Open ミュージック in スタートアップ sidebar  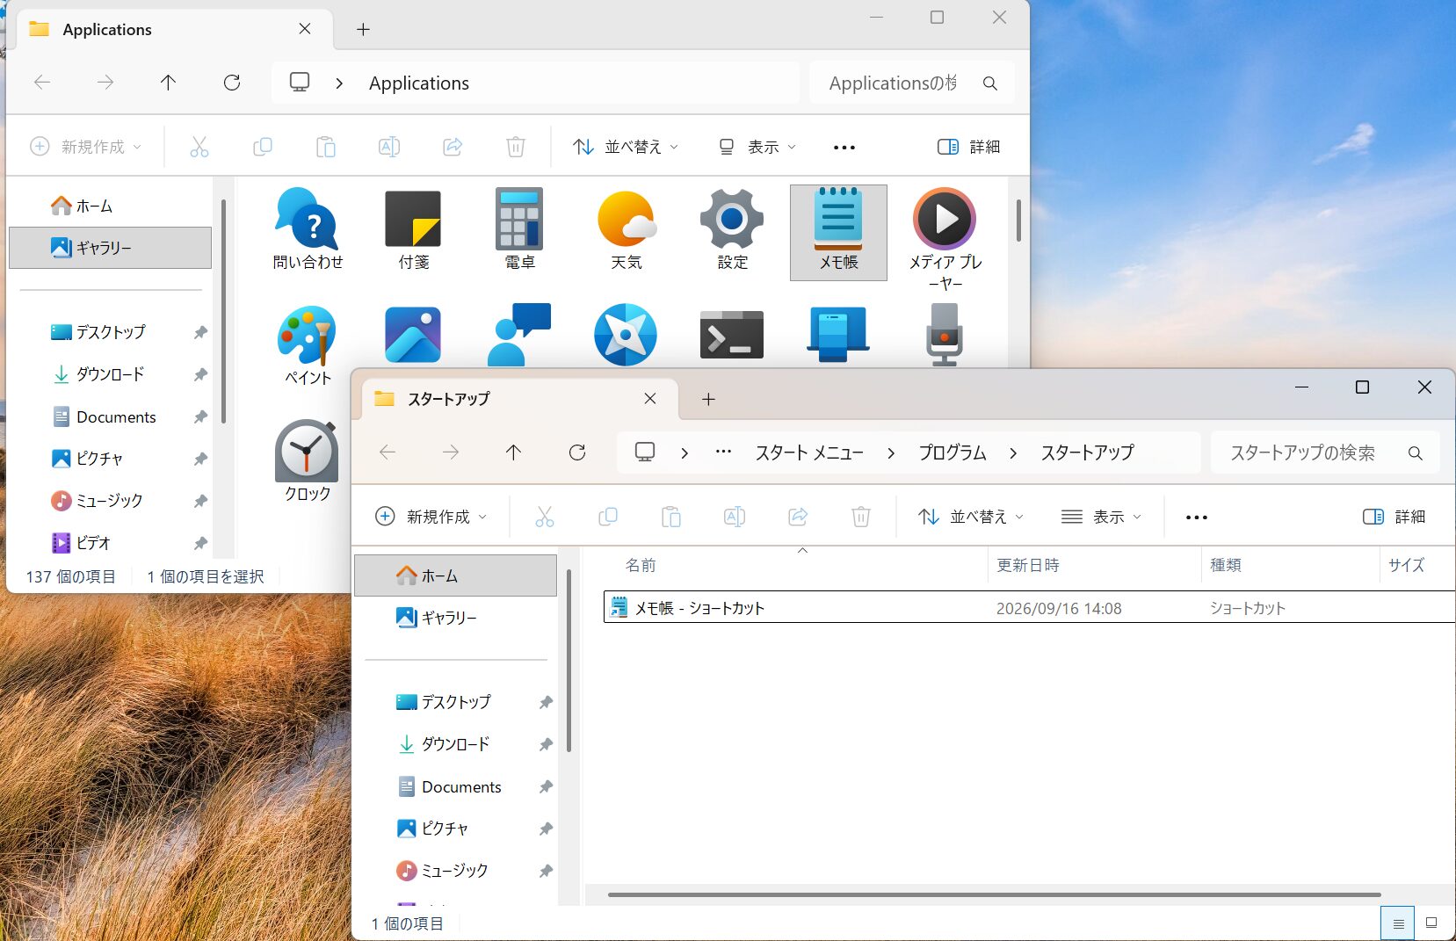click(x=455, y=871)
